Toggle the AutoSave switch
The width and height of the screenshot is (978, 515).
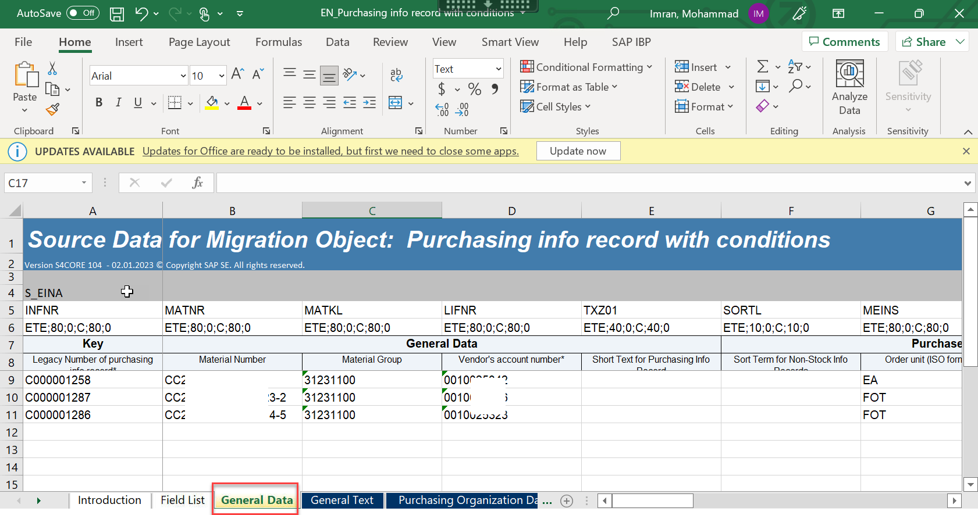tap(83, 13)
